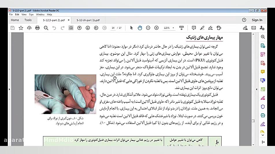Close the S-12(3-part 2)..pdf tab
This screenshot has height=154, width=275.
(x=68, y=20)
